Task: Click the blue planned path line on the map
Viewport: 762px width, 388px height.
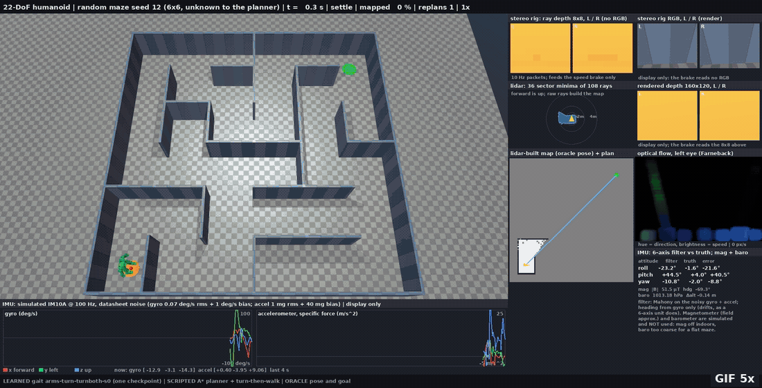Action: pyautogui.click(x=571, y=220)
